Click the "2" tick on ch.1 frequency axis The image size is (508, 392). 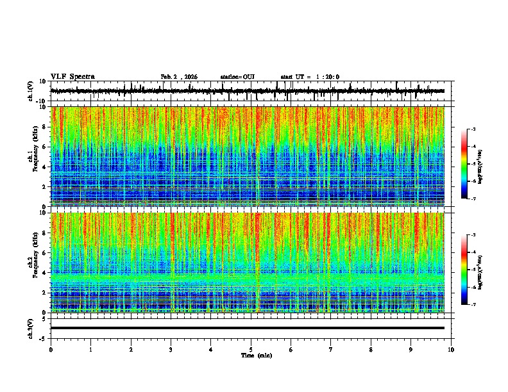44,186
